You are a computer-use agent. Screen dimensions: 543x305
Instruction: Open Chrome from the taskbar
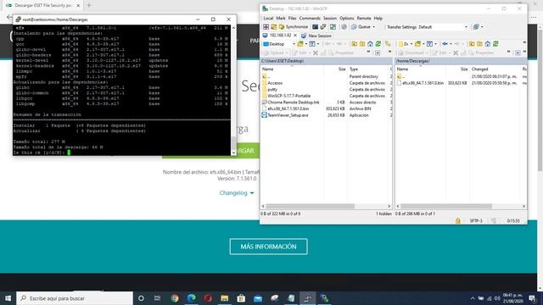(x=175, y=298)
